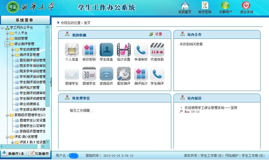Collapse the 综合测评管理 tree node
This screenshot has height=160, width=269.
coord(7,44)
